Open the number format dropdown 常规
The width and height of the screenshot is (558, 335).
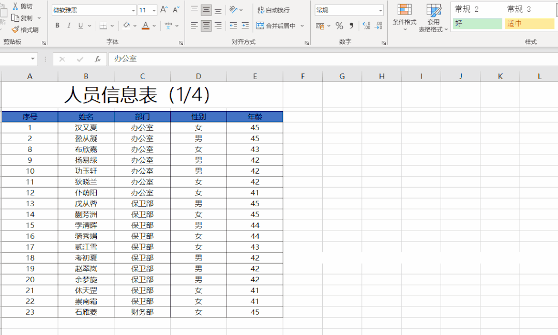(380, 10)
